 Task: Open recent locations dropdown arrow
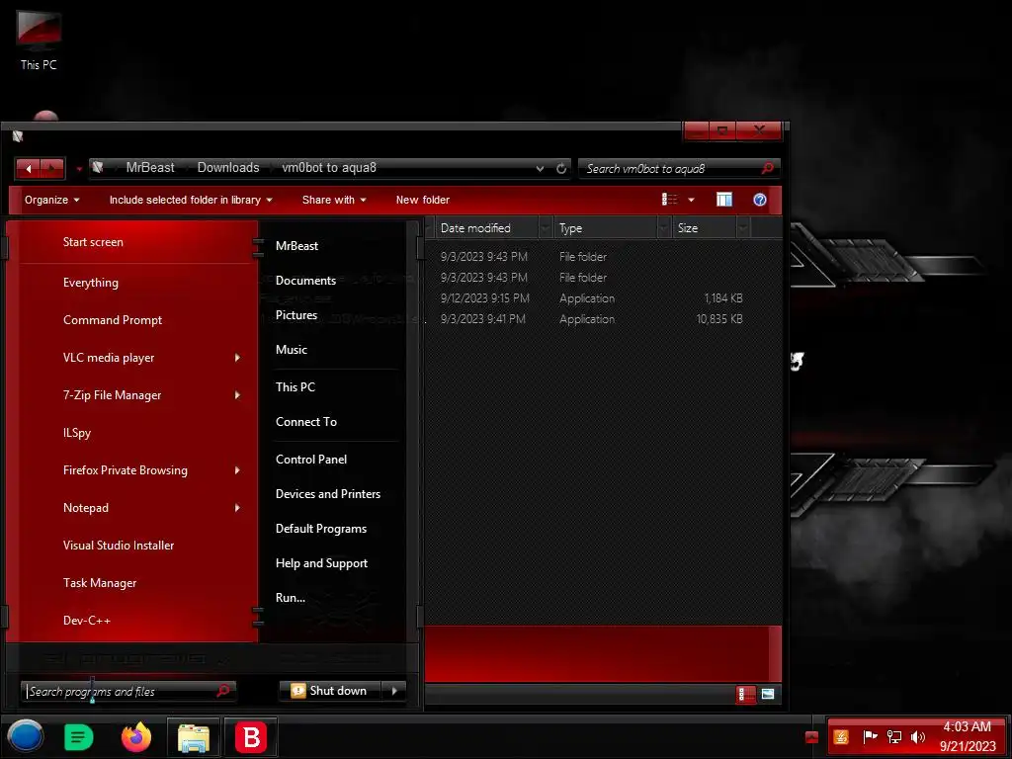click(79, 169)
